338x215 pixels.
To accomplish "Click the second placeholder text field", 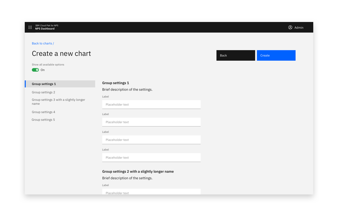I will 151,122.
